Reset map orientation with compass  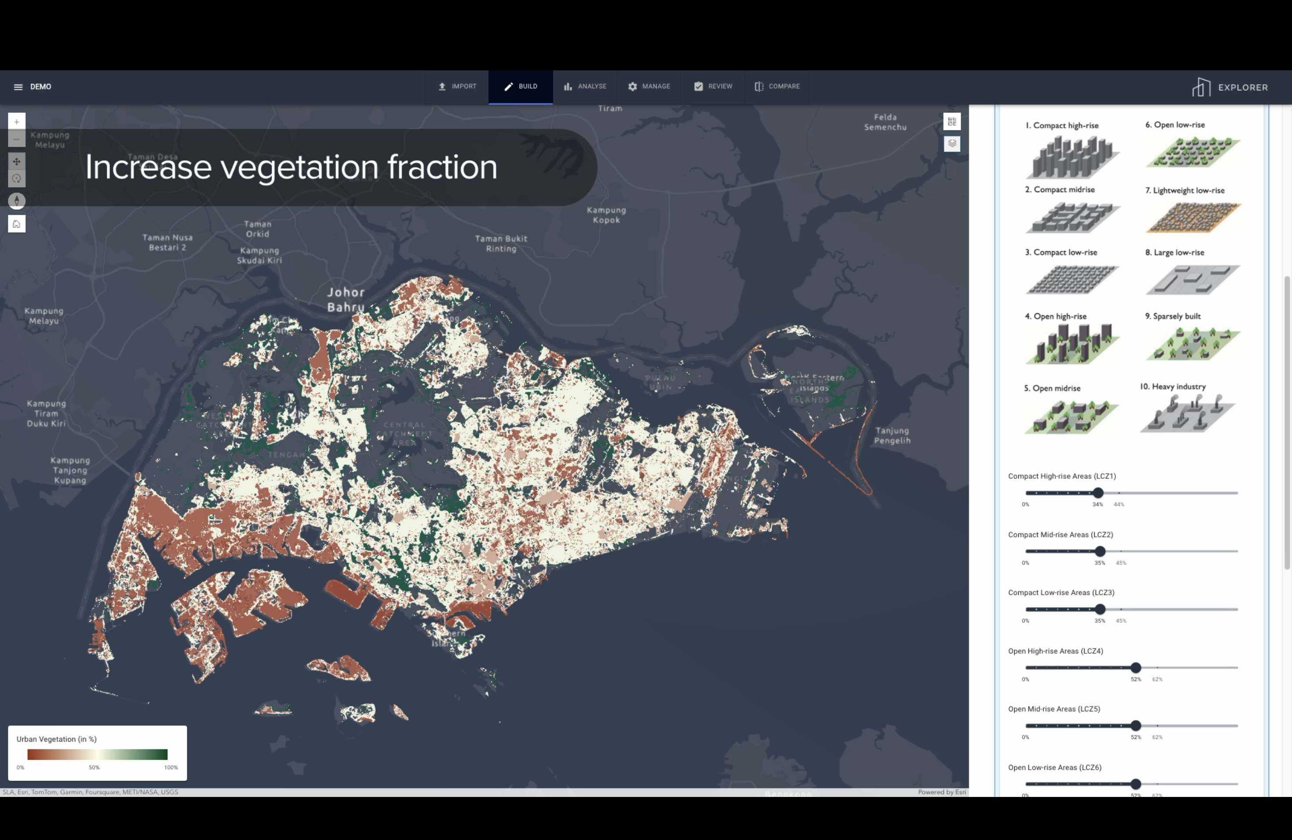17,201
